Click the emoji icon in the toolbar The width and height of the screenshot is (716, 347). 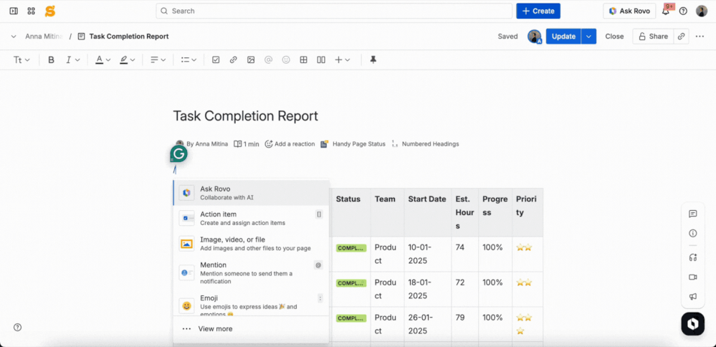click(x=286, y=60)
